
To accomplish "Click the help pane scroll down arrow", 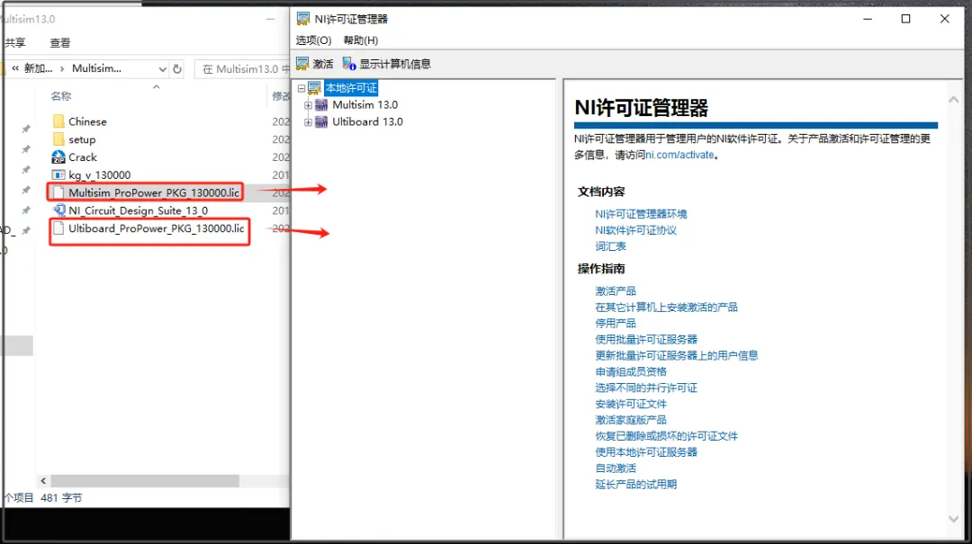I will click(953, 519).
